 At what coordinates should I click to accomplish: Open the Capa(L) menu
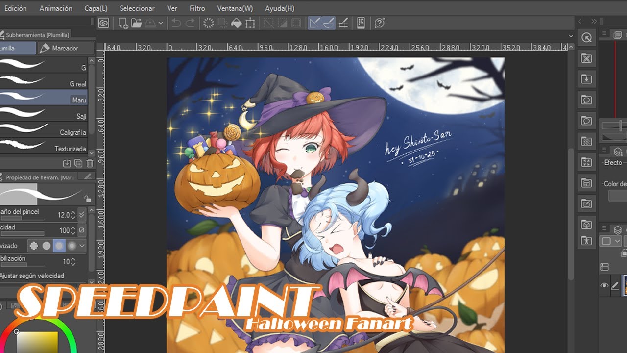96,8
